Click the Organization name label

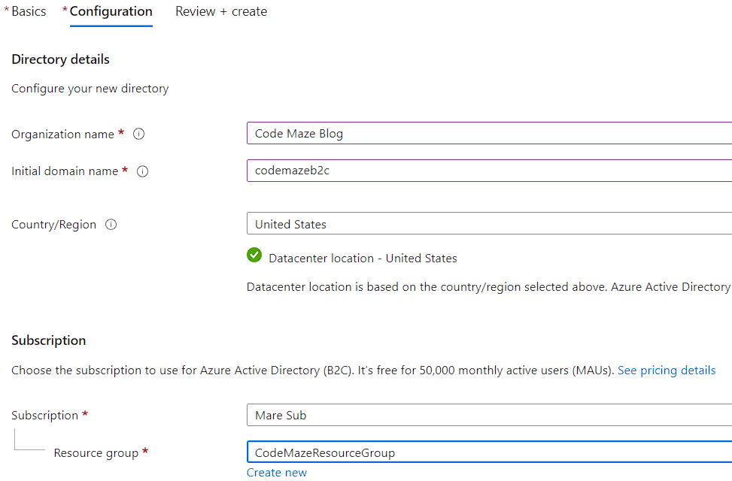(x=62, y=135)
